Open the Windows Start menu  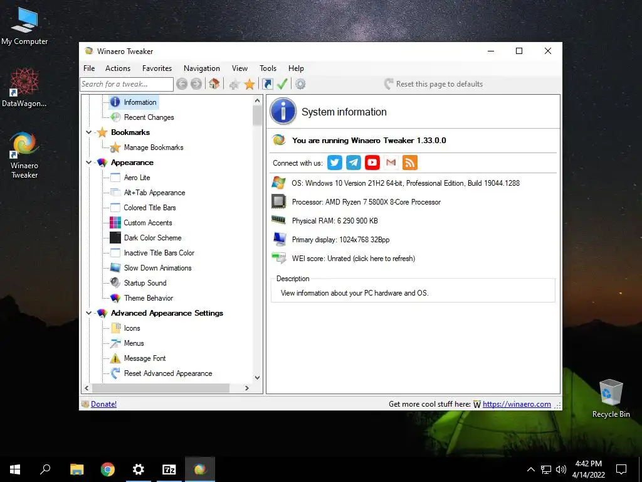15,469
